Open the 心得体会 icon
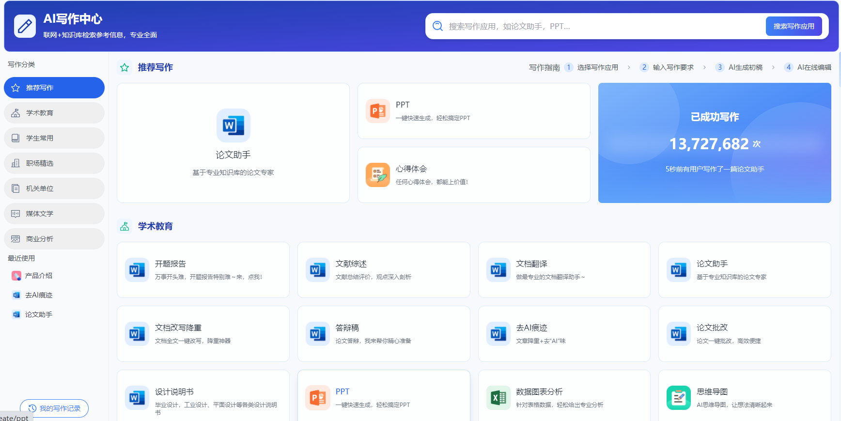 coord(378,175)
